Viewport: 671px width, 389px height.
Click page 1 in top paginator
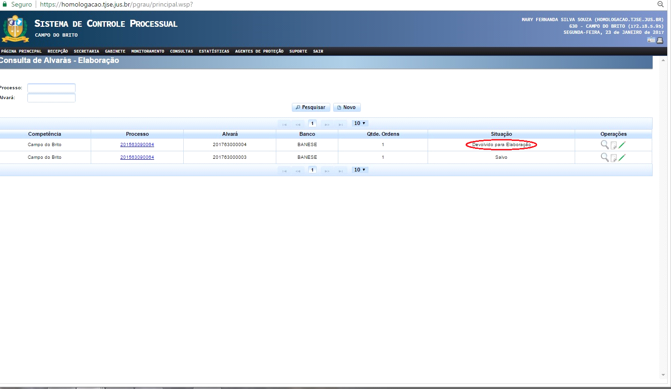tap(312, 124)
